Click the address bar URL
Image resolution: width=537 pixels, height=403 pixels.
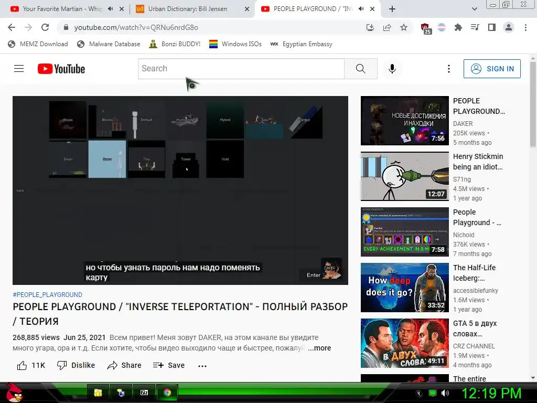tap(136, 27)
